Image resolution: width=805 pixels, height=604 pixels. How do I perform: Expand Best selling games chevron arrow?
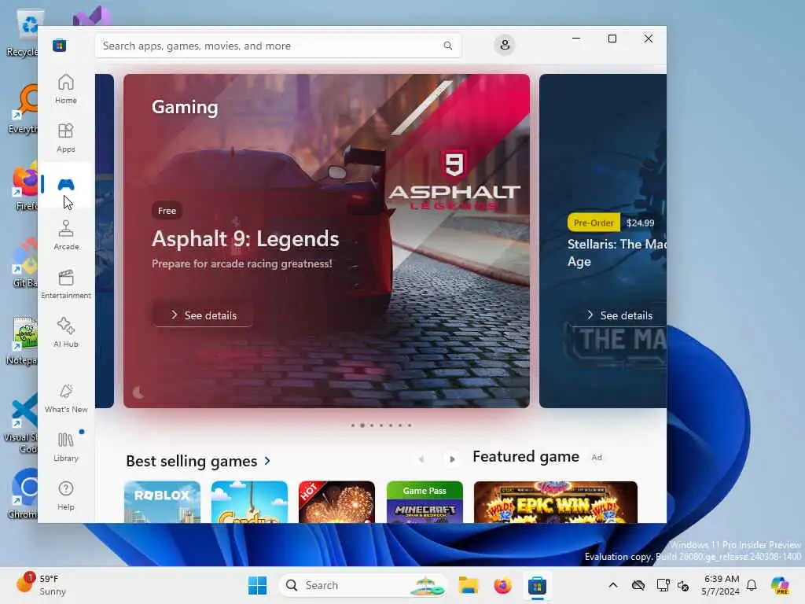pos(267,461)
